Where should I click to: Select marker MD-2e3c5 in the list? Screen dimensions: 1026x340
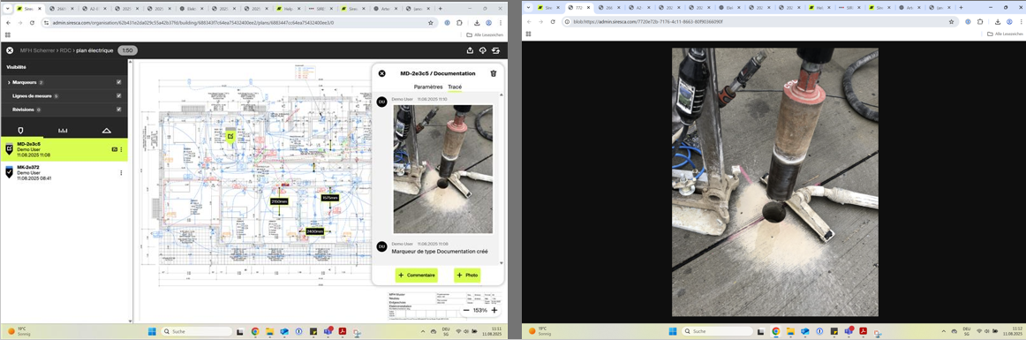[x=64, y=149]
